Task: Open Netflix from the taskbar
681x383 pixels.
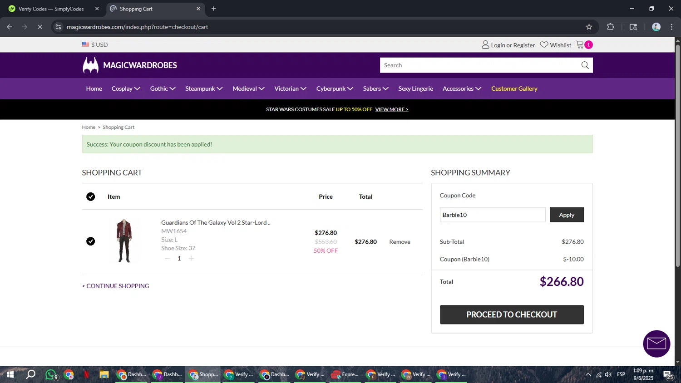Action: [86, 374]
